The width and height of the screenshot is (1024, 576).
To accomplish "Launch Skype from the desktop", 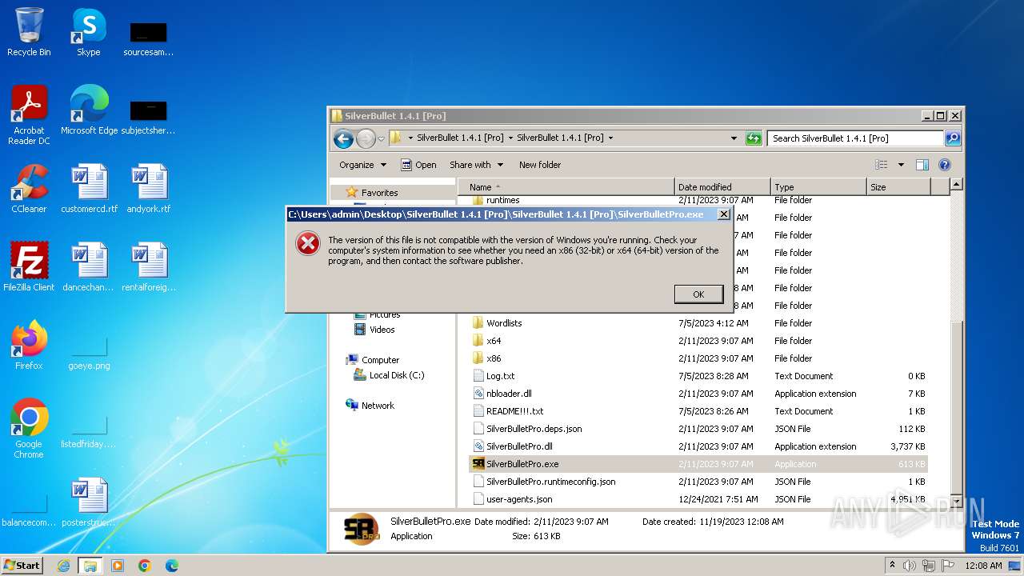I will pyautogui.click(x=89, y=32).
